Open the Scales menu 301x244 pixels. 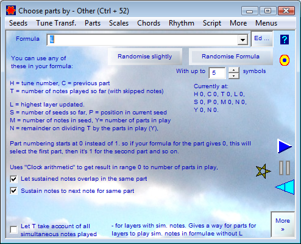[x=119, y=23]
